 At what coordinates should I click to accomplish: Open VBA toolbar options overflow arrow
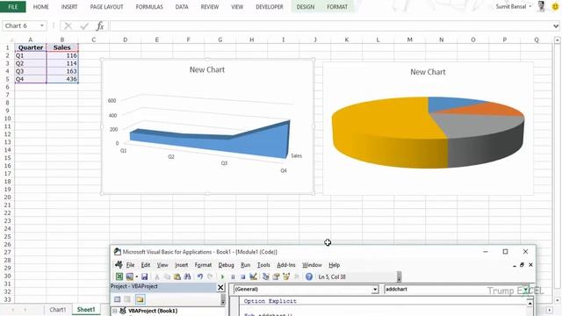pos(399,276)
